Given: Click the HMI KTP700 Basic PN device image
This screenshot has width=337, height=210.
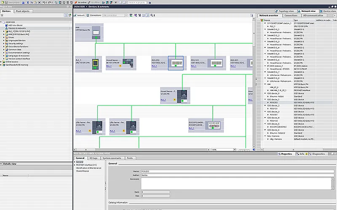Looking at the screenshot, I should point(96,33).
